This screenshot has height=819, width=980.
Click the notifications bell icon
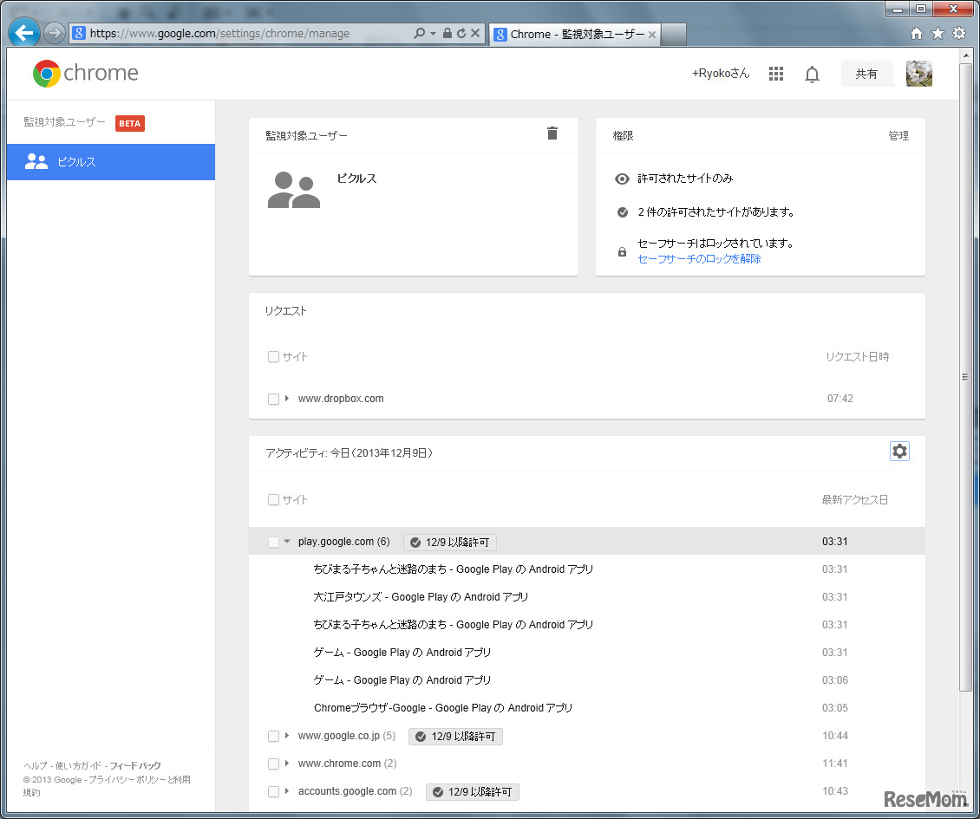[812, 75]
